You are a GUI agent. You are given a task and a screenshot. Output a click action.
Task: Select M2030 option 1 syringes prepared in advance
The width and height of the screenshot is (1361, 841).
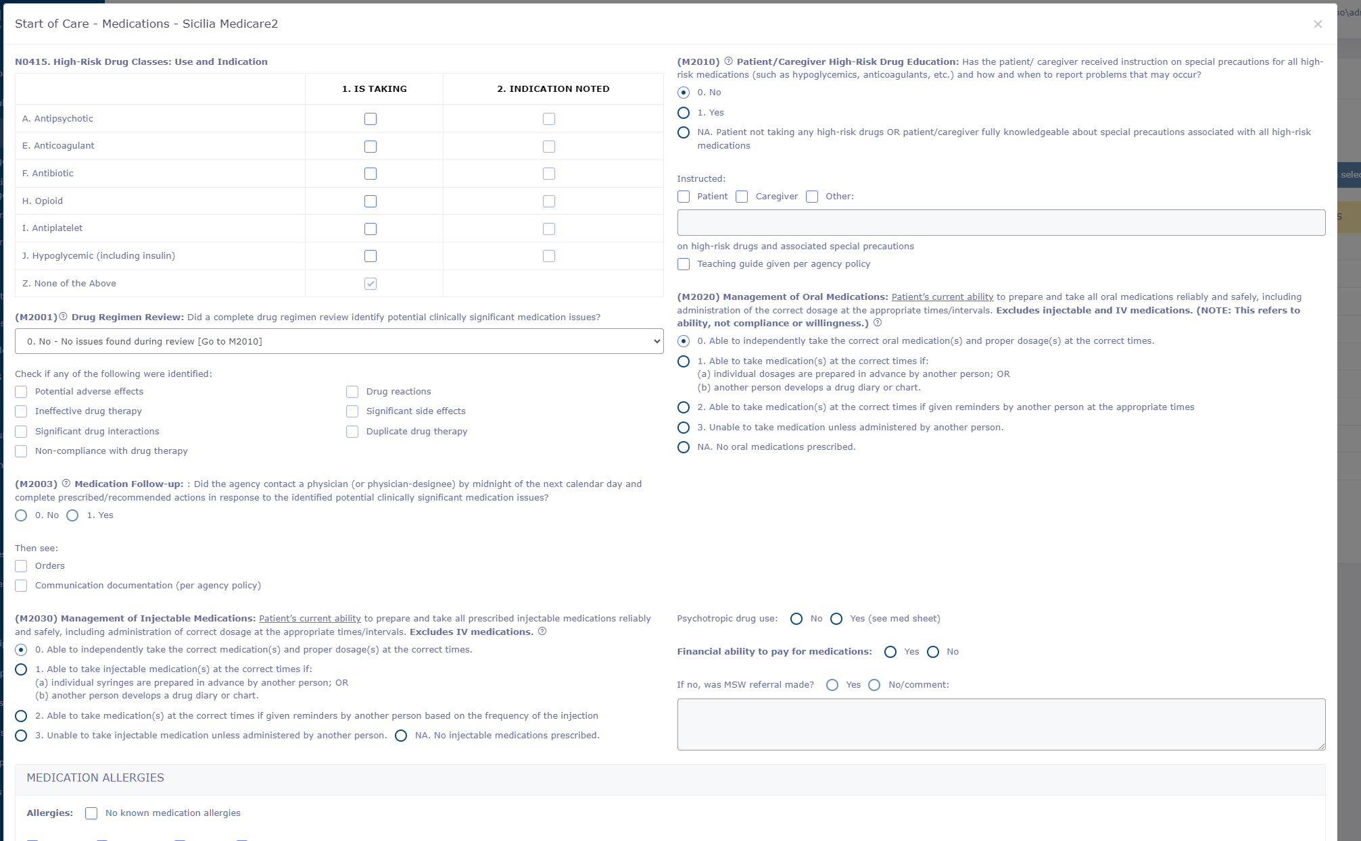(x=21, y=669)
